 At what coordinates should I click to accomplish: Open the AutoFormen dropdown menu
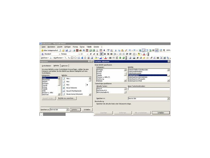click(x=58, y=58)
